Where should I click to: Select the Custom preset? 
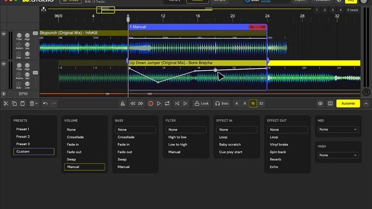pos(34,152)
